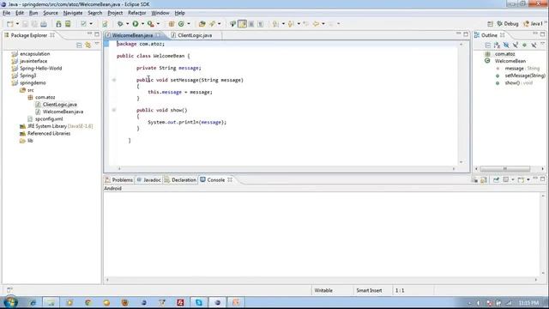Screen dimensions: 549x309
Task: Click the Pin Console icon
Action: pyautogui.click(x=496, y=179)
